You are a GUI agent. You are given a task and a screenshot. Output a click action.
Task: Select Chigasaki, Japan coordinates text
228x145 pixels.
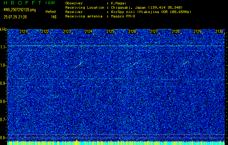pos(146,8)
